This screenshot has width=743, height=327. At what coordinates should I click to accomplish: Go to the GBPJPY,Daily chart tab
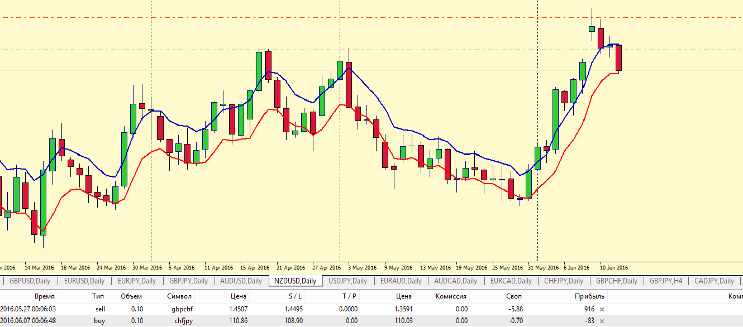[188, 281]
